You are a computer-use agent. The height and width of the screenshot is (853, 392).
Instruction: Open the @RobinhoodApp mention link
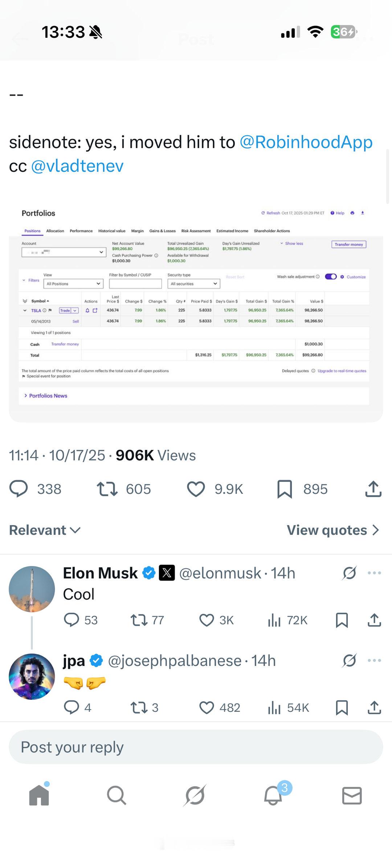pyautogui.click(x=306, y=142)
